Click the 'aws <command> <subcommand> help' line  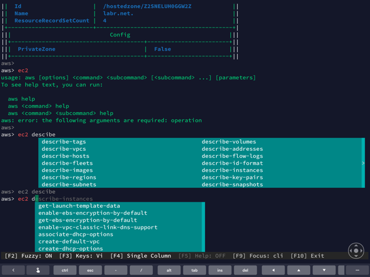(x=60, y=113)
